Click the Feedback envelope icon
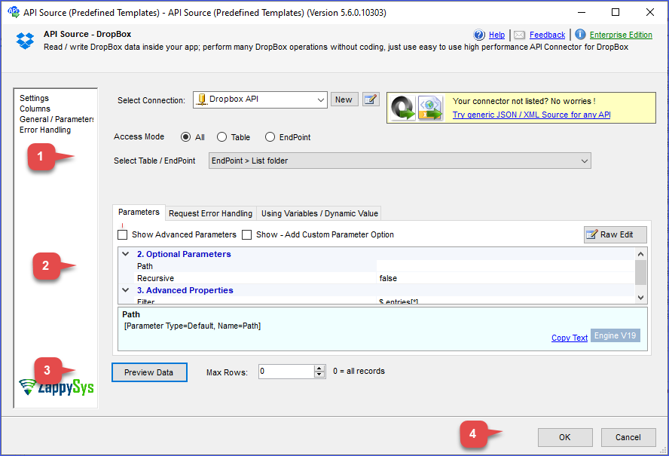 point(519,35)
